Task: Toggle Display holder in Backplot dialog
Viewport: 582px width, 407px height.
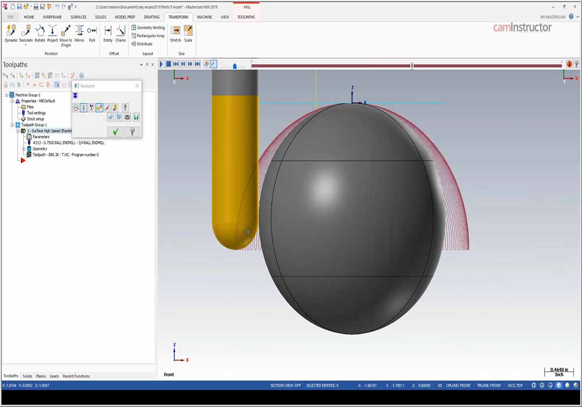Action: point(91,108)
